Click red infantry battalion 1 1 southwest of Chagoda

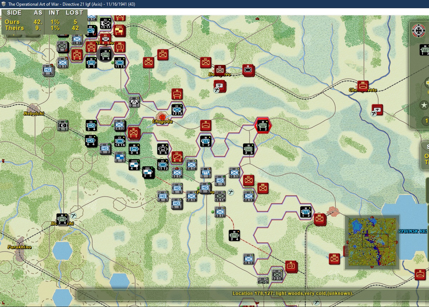pyautogui.click(x=134, y=133)
